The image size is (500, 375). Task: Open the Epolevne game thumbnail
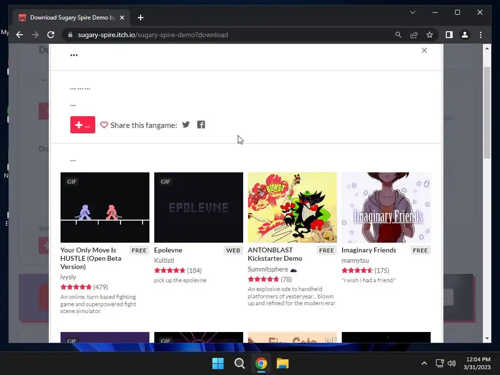pyautogui.click(x=199, y=208)
